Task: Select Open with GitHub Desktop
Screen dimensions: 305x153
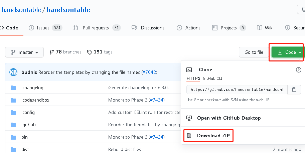Action: click(229, 118)
